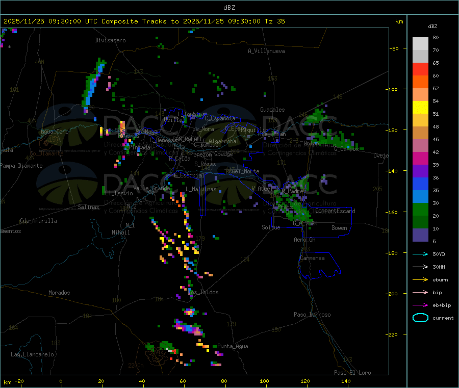
Task: Click the cyan 50YD arrow icon
Action: click(420, 254)
